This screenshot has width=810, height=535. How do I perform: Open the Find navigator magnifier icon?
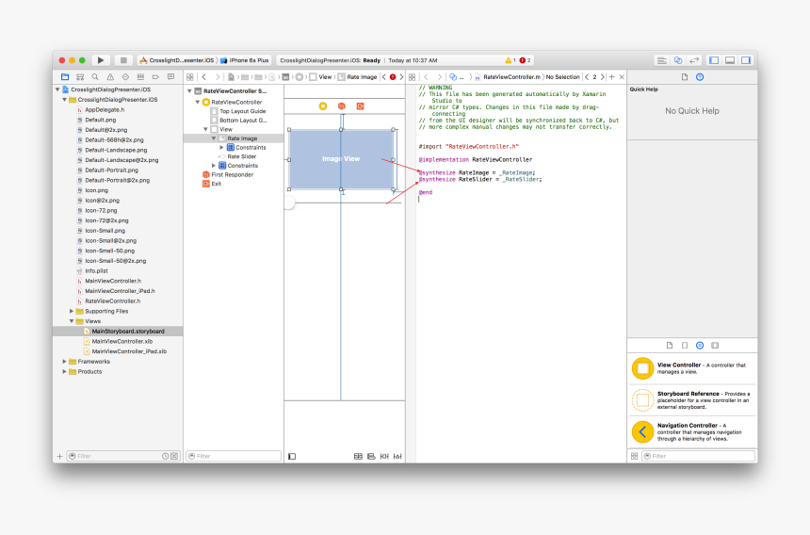tap(95, 77)
